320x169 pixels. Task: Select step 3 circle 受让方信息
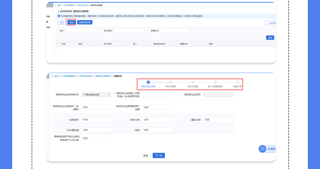[x=193, y=82]
